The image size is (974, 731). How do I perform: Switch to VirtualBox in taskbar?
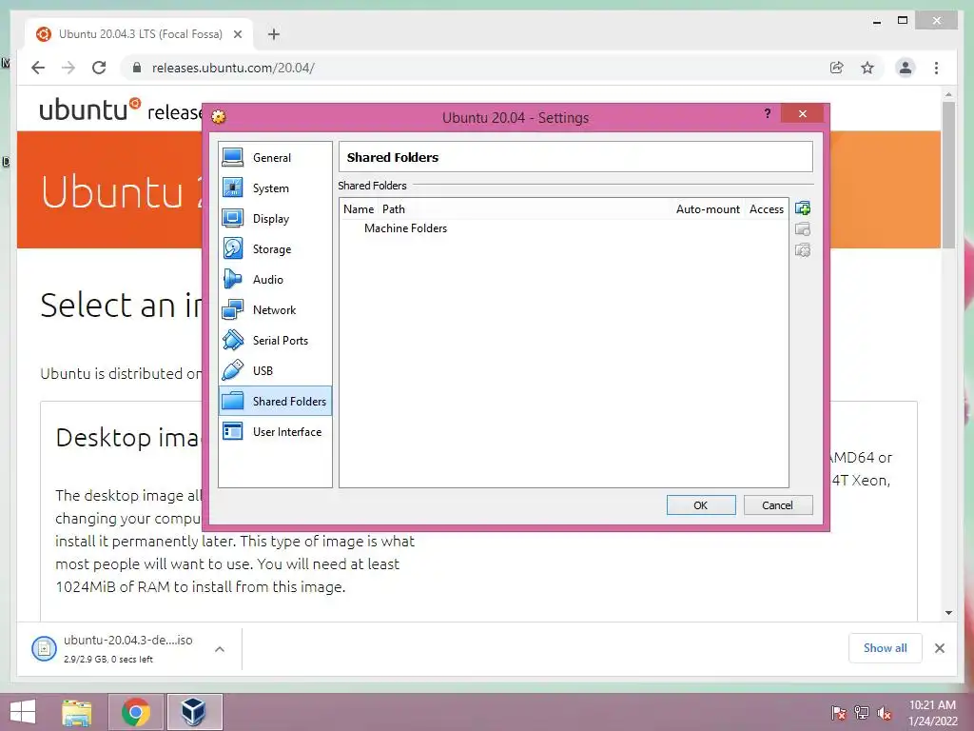(x=194, y=712)
